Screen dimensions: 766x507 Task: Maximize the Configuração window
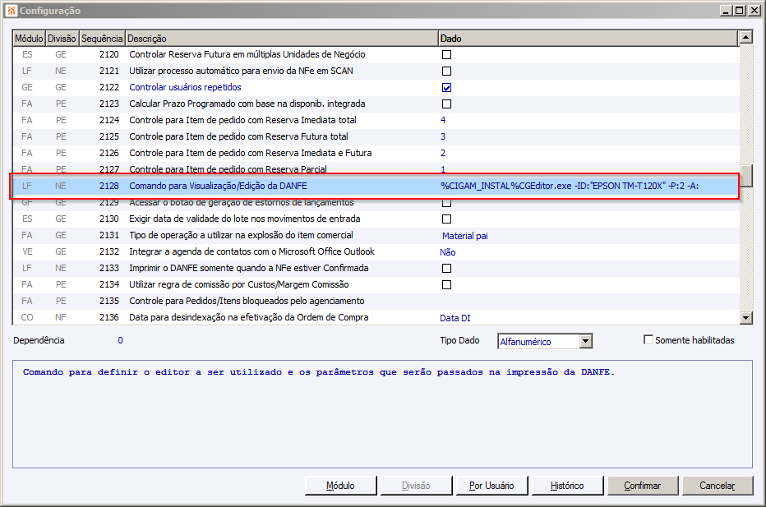(x=740, y=10)
